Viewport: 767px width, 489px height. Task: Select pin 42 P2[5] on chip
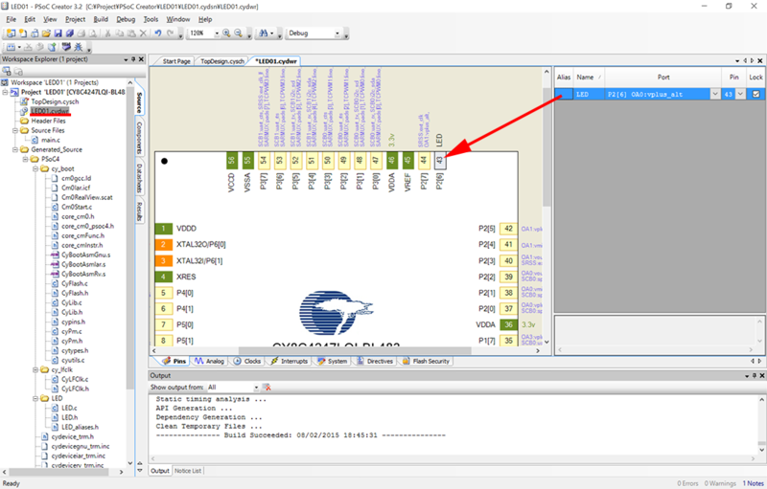click(x=509, y=229)
